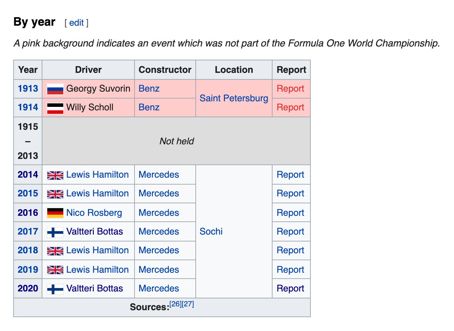Click the UK flag in the 2014 row
Viewport: 454px width, 331px height.
click(x=55, y=175)
